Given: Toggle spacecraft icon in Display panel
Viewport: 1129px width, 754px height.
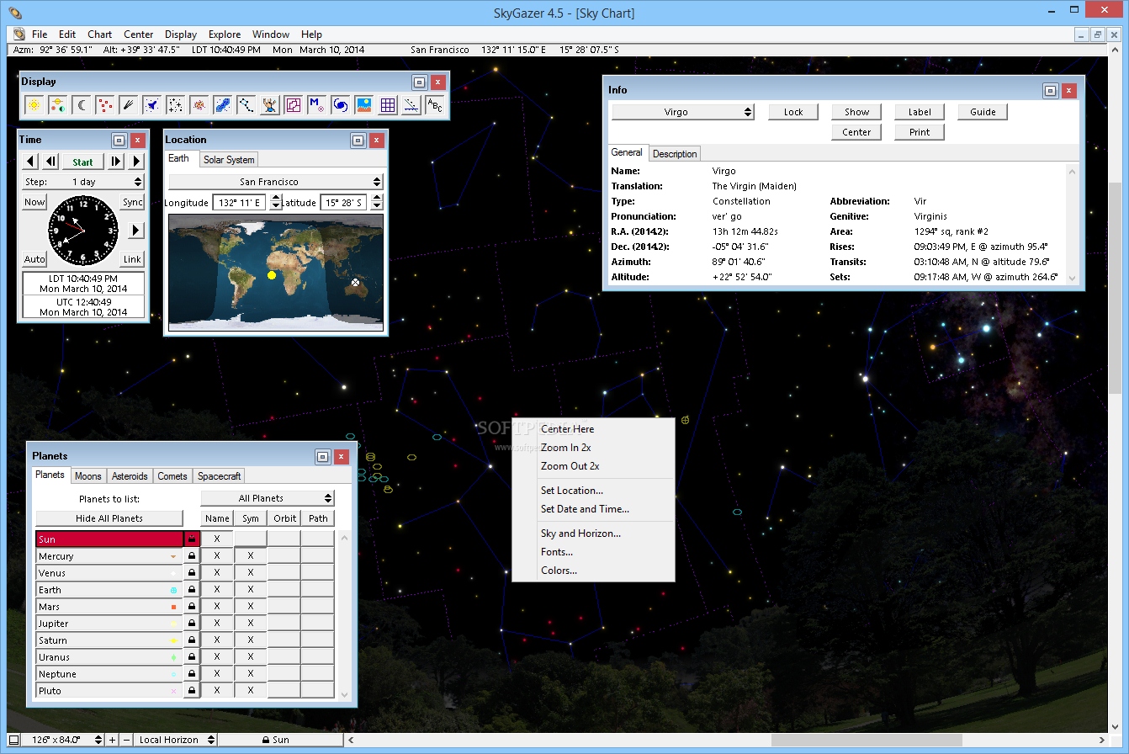Looking at the screenshot, I should coord(152,105).
